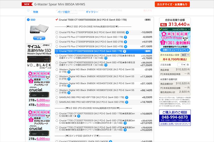Viewport: 214px width, 142px height.
Task: Open help for Crucial T700 1TB Gen5
Action: pos(79,116)
